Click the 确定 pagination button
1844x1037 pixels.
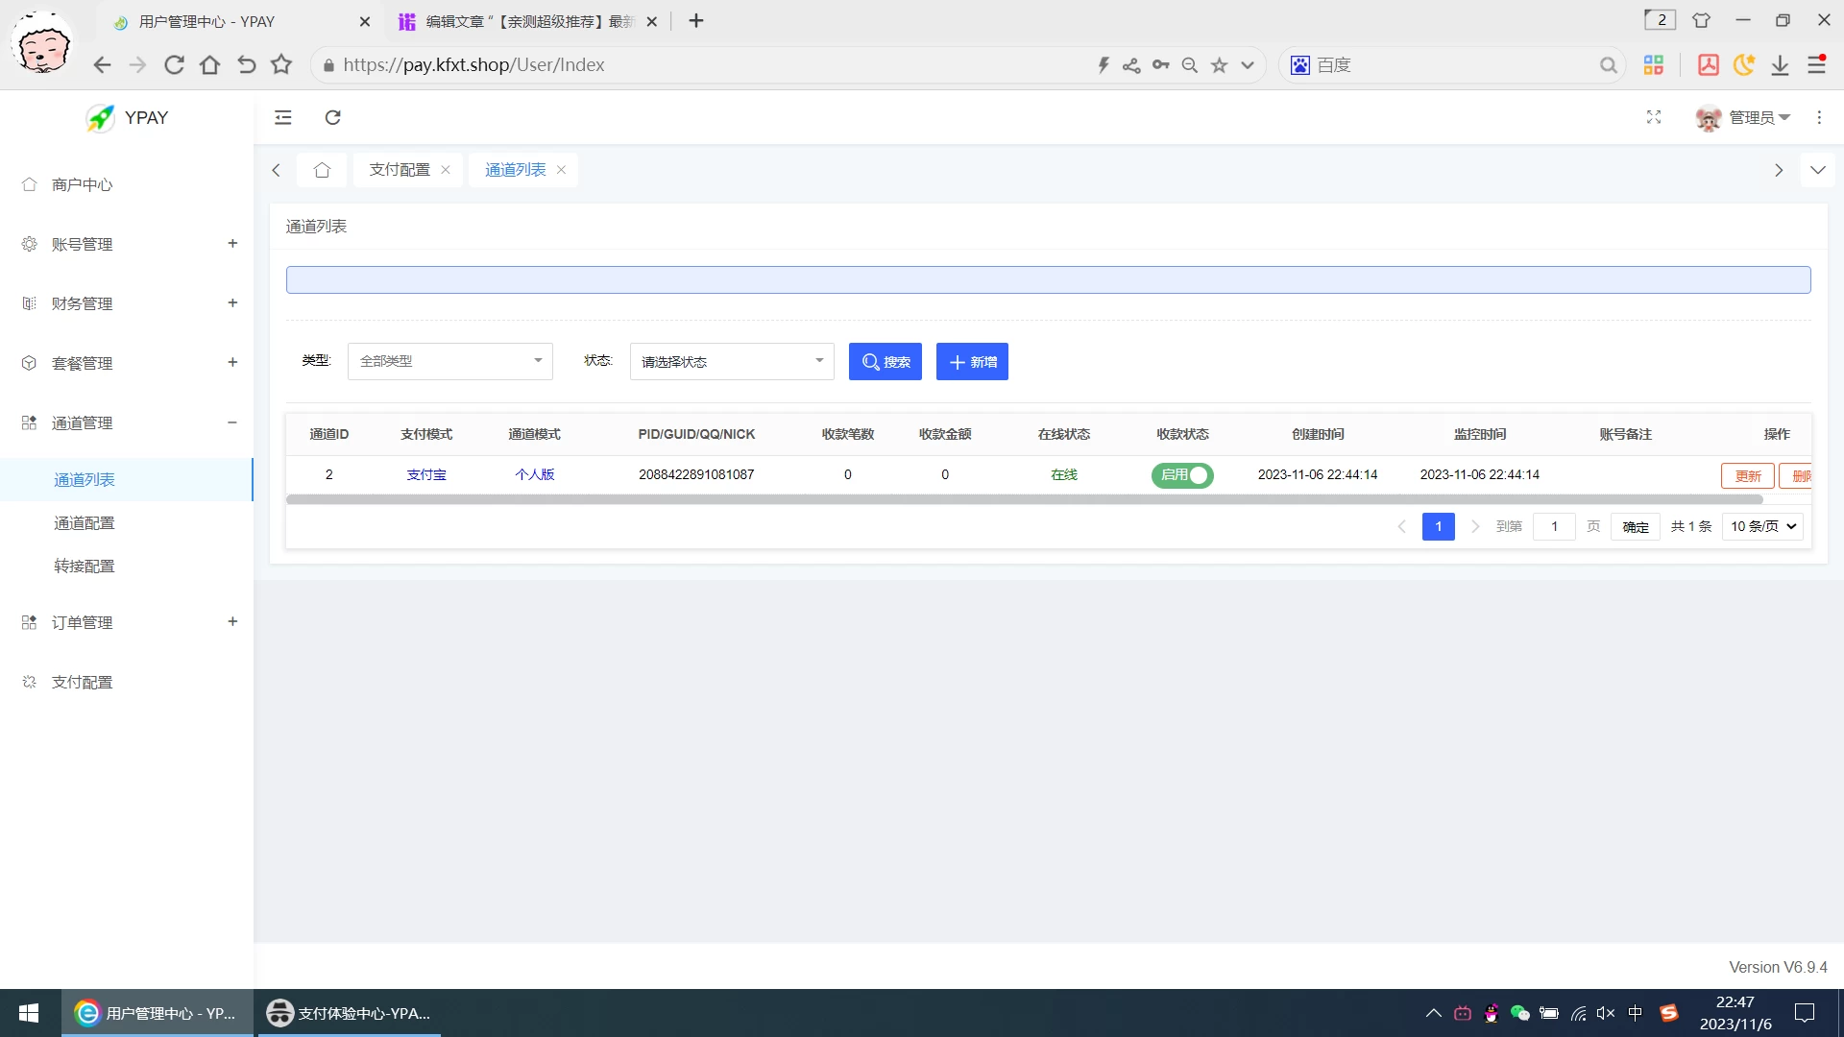pyautogui.click(x=1635, y=526)
